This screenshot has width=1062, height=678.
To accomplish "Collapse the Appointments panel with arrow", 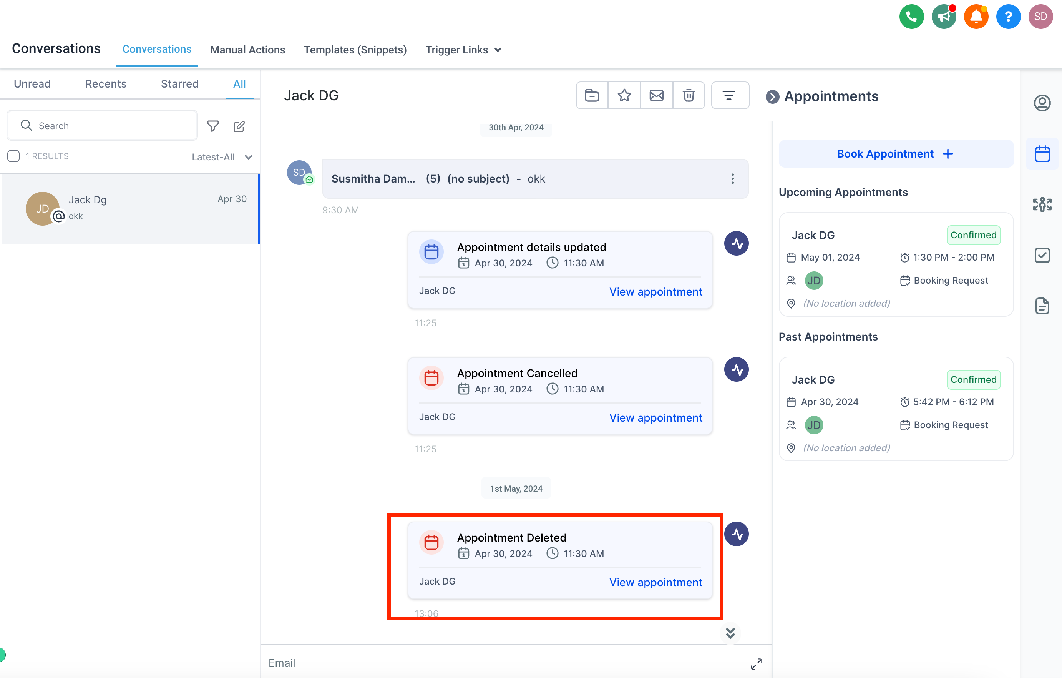I will coord(772,96).
